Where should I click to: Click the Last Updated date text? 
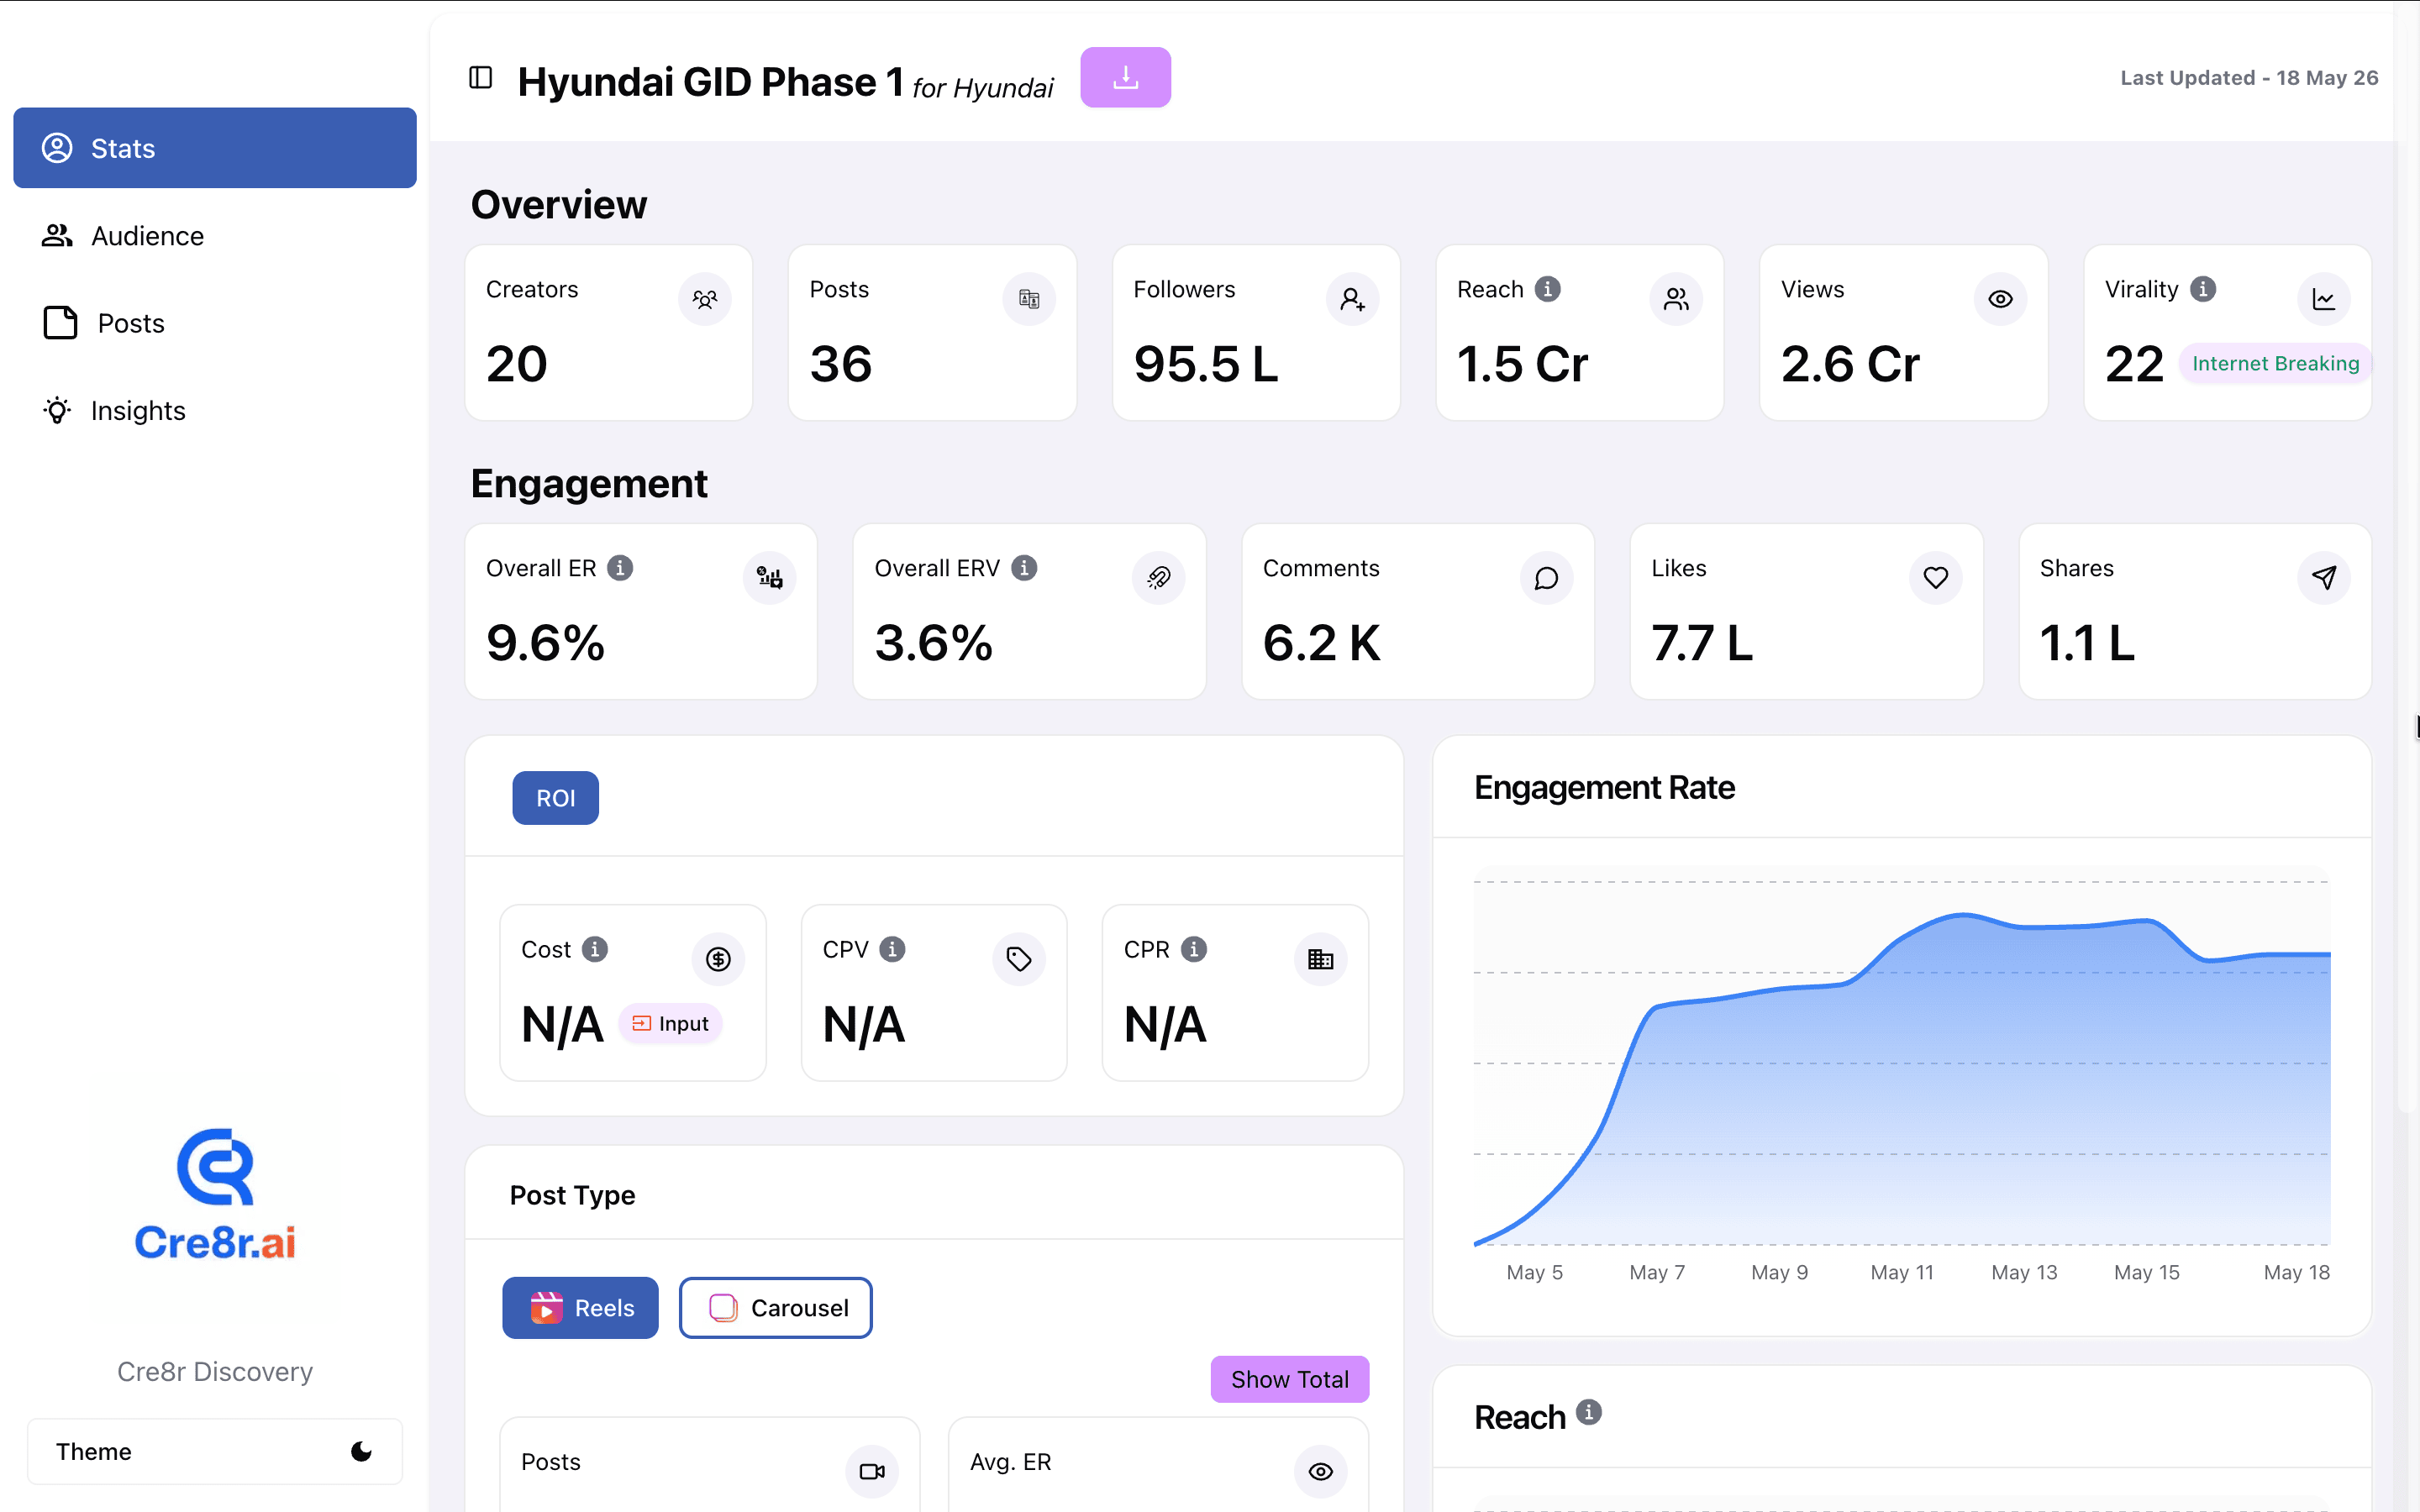click(x=2249, y=78)
